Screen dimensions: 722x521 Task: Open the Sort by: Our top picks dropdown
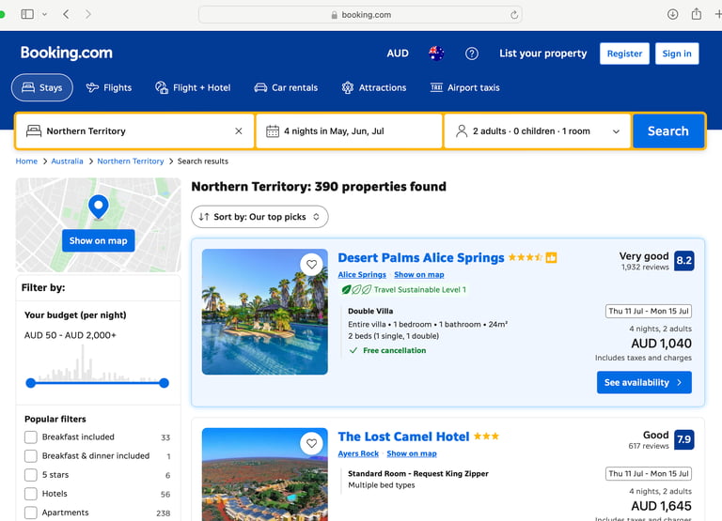click(x=259, y=217)
